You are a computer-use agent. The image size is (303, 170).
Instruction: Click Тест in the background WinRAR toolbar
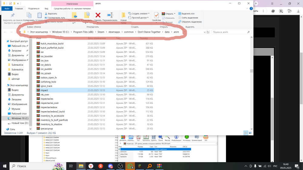(x=138, y=138)
